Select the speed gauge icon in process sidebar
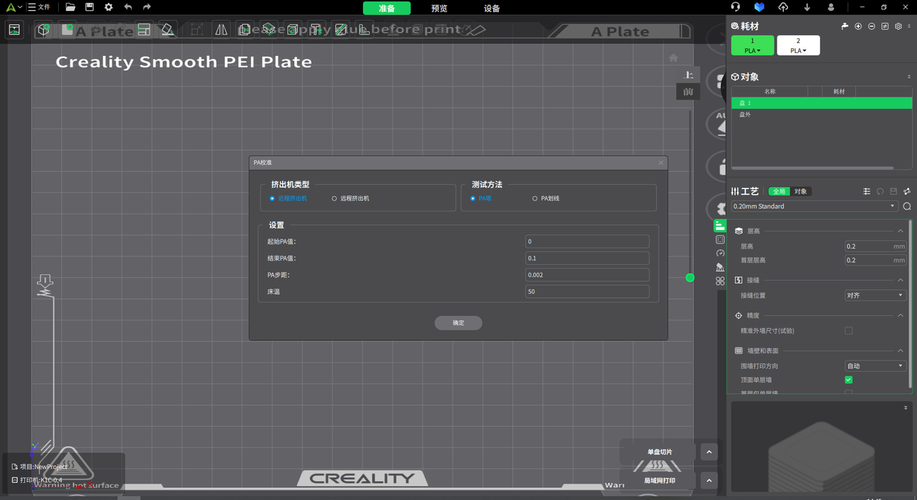917x500 pixels. click(x=720, y=253)
